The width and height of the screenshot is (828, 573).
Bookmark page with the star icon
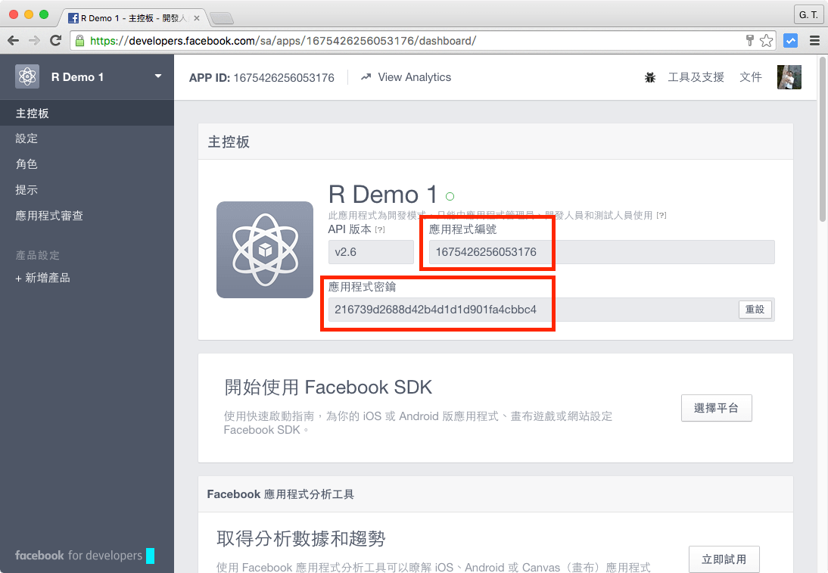pyautogui.click(x=766, y=41)
